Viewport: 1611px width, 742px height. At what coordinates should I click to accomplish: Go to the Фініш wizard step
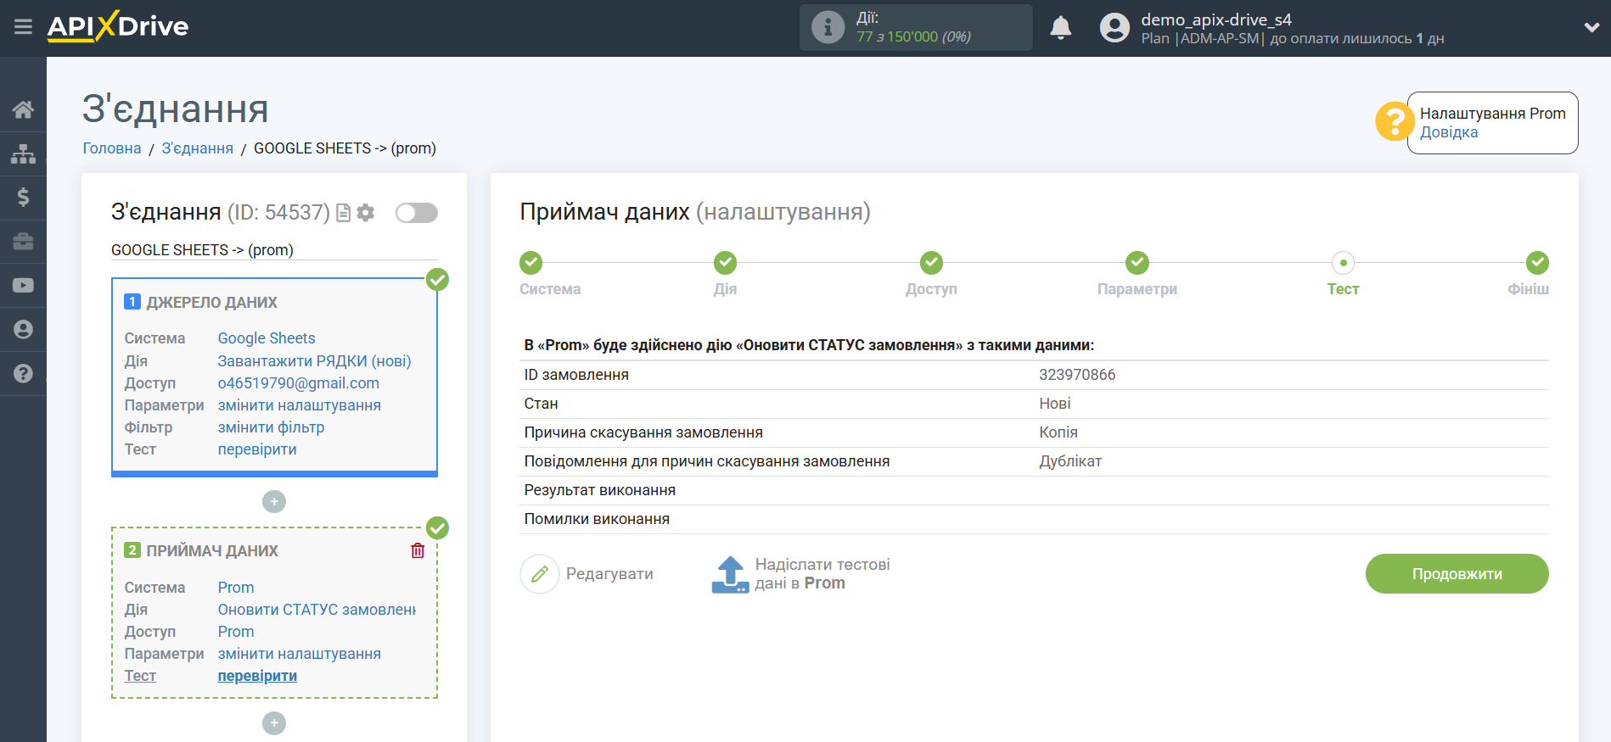tap(1537, 263)
